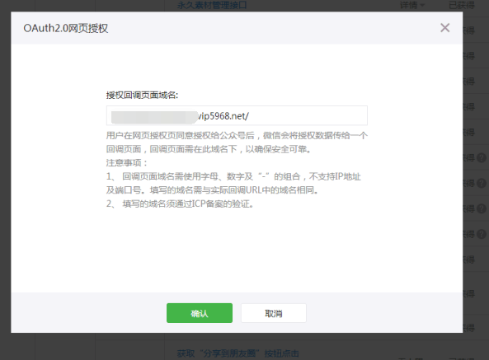
Task: Click the 已获得 status next to 详情
Action: (x=462, y=5)
